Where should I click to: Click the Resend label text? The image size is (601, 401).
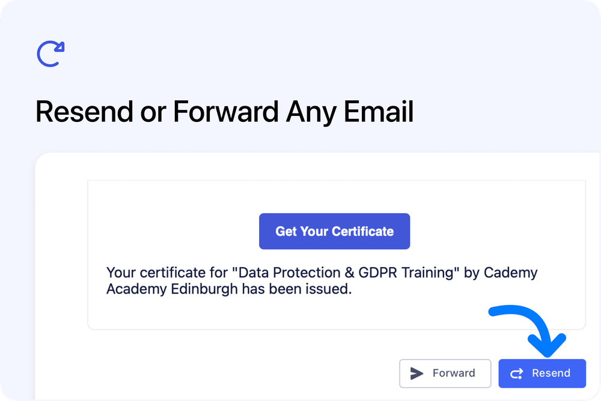(553, 373)
